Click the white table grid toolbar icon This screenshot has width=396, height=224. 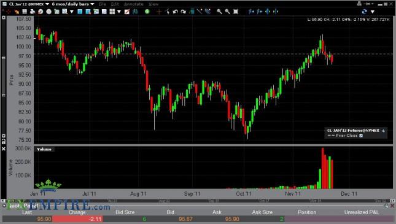pos(25,12)
